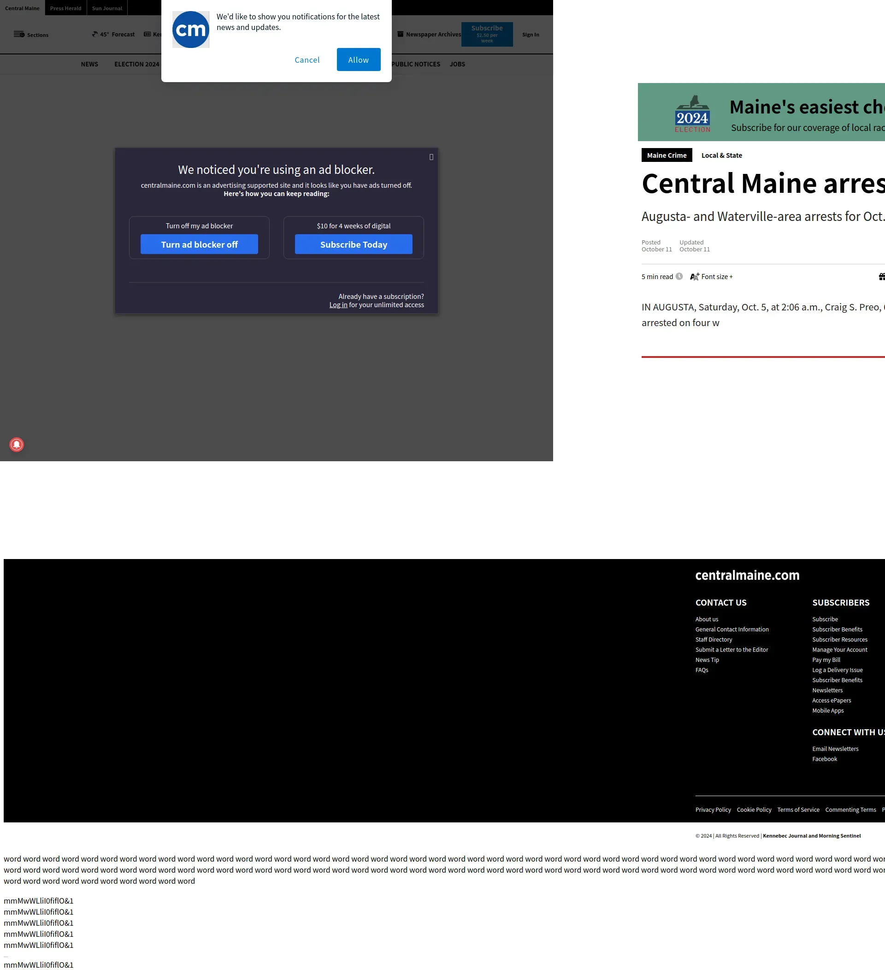Click the Log in link
The image size is (885, 970).
(338, 305)
